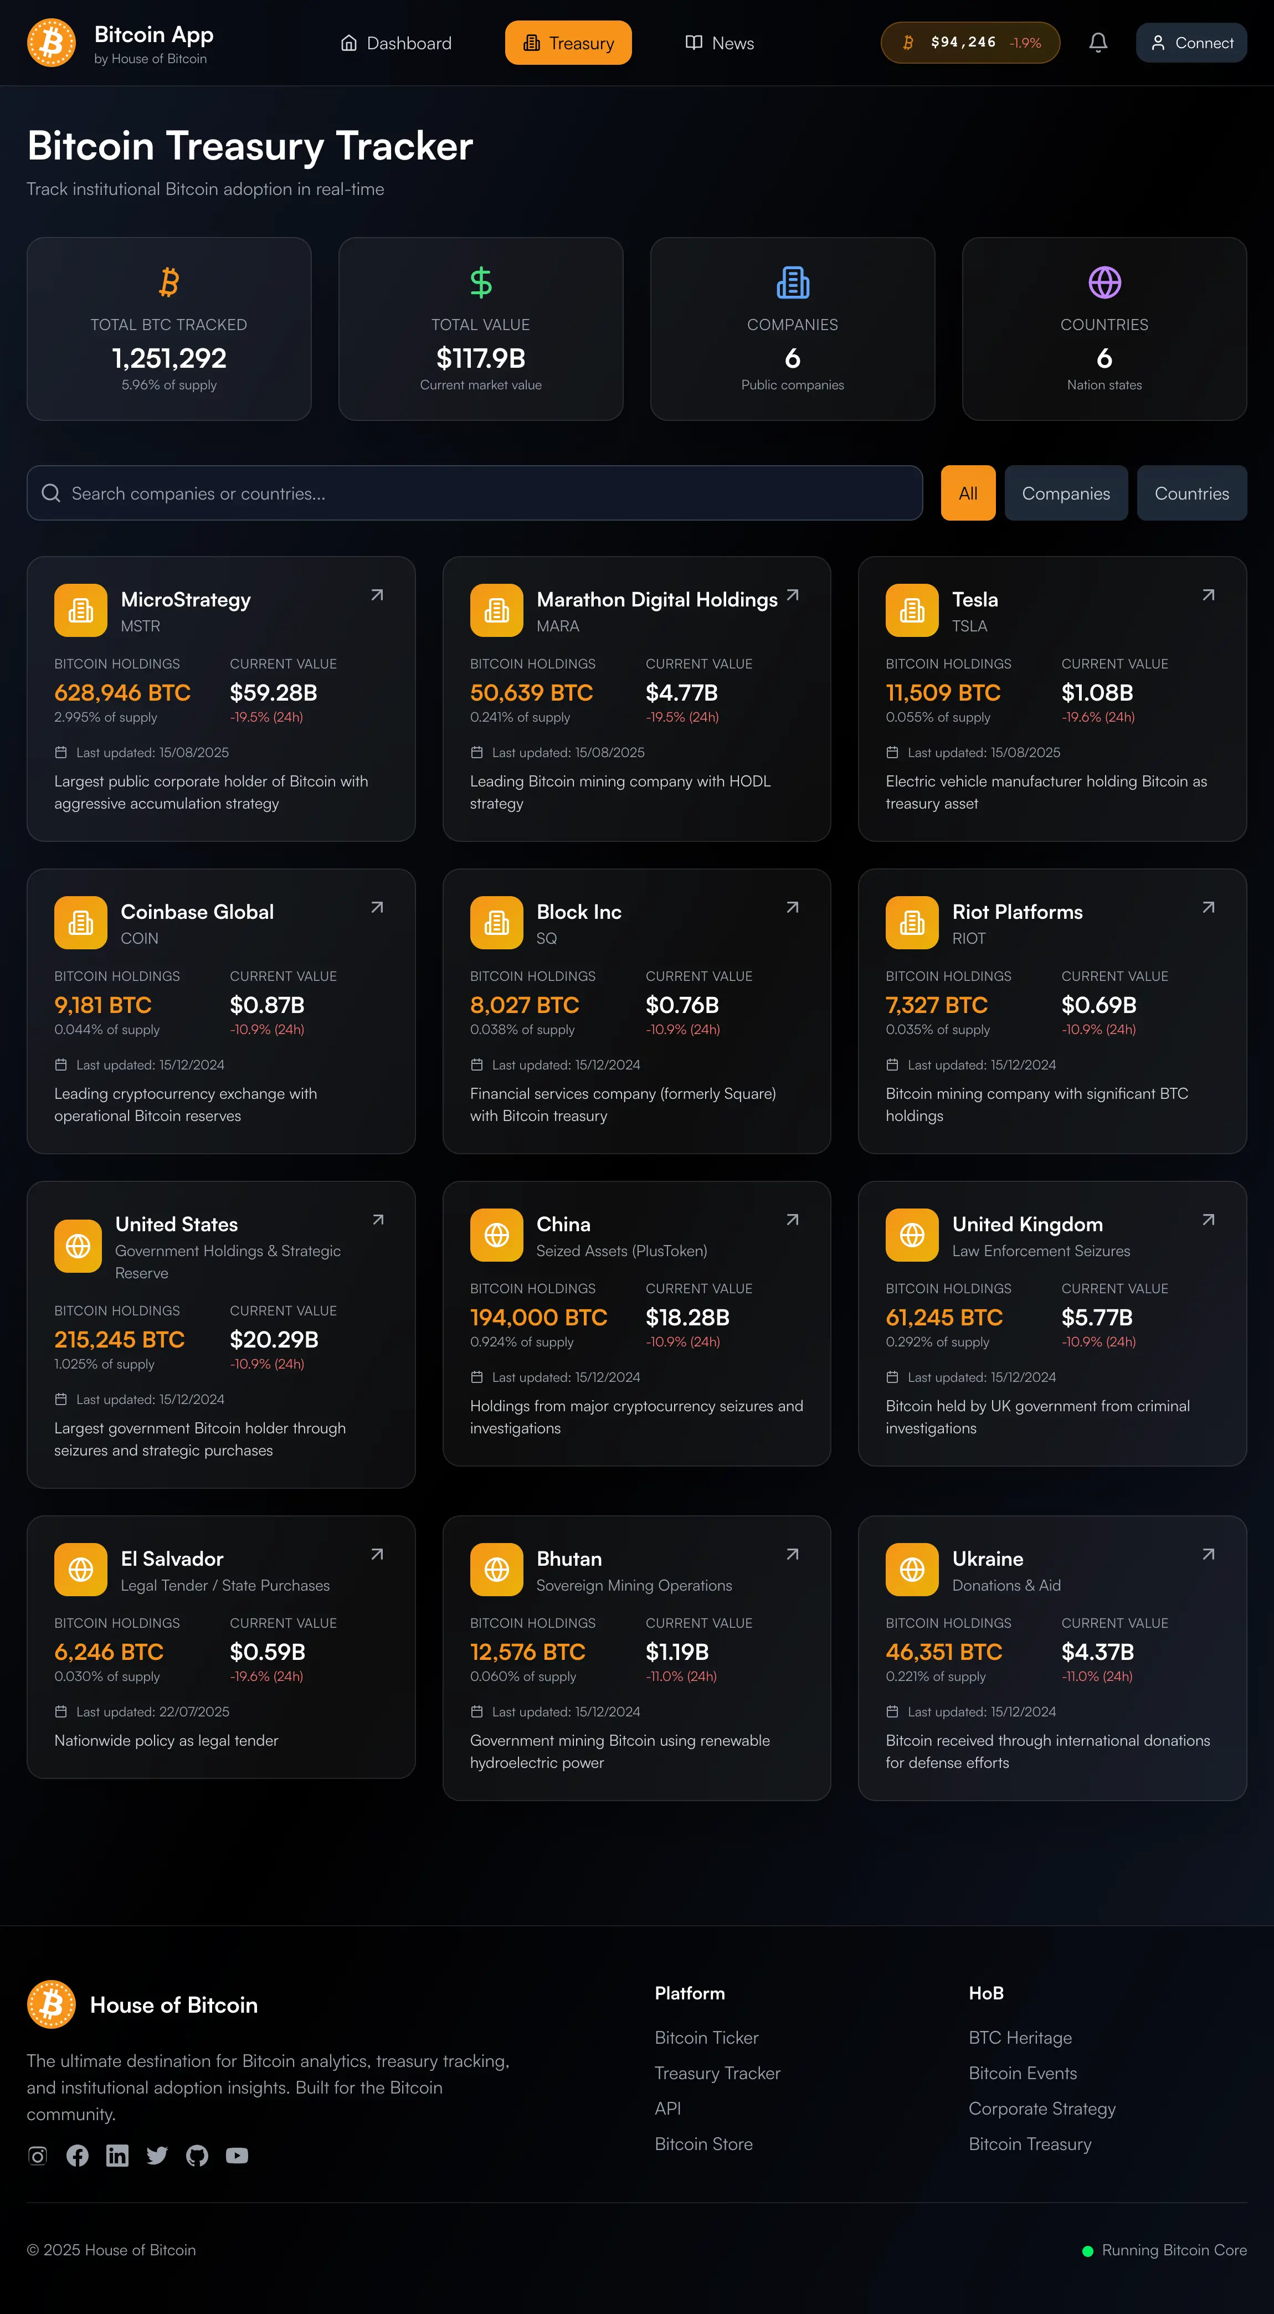Click the Bitcoin App logo icon
Image resolution: width=1274 pixels, height=2314 pixels.
51,42
